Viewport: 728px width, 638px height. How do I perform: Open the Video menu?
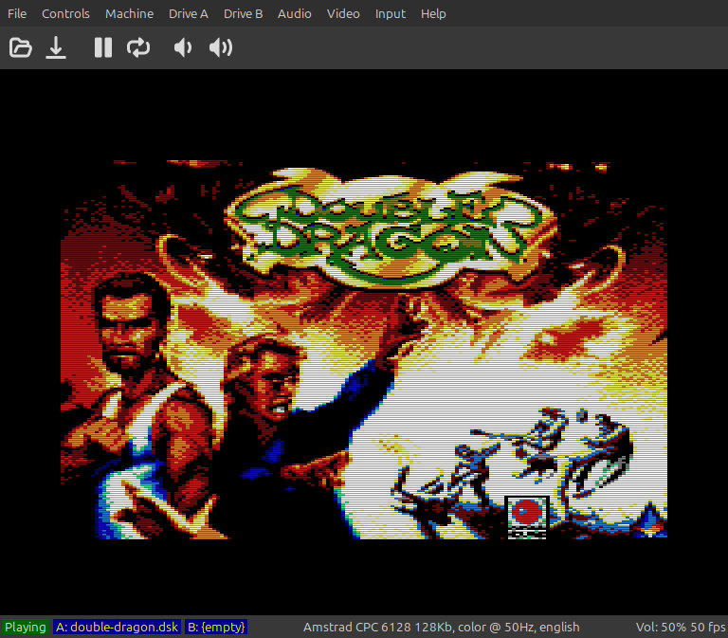(x=343, y=14)
